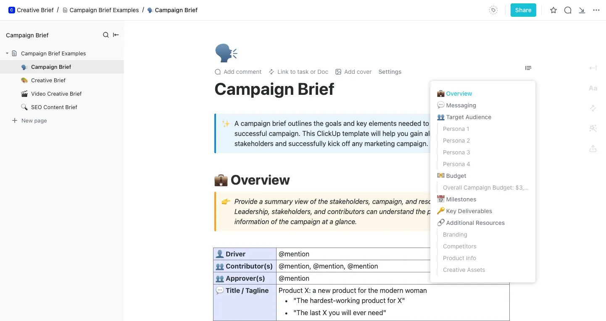
Task: Favorite this doc with the star icon
Action: point(553,10)
